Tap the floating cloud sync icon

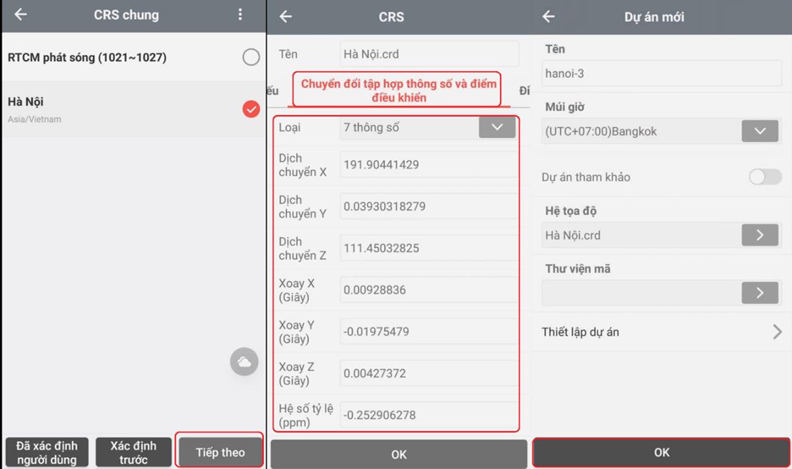tap(244, 361)
